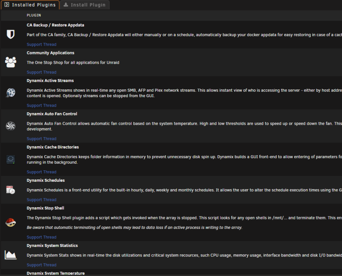
Task: Open Community Applications Support Thread link
Action: click(x=42, y=72)
